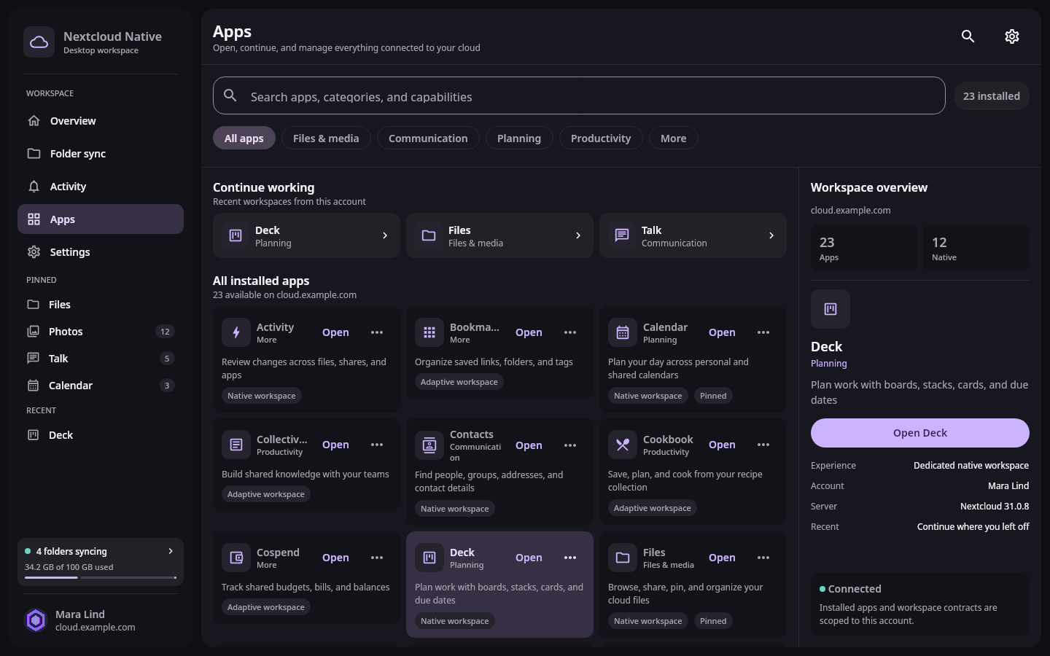This screenshot has height=656, width=1050.
Task: Click the header search magnifier icon
Action: (x=968, y=36)
